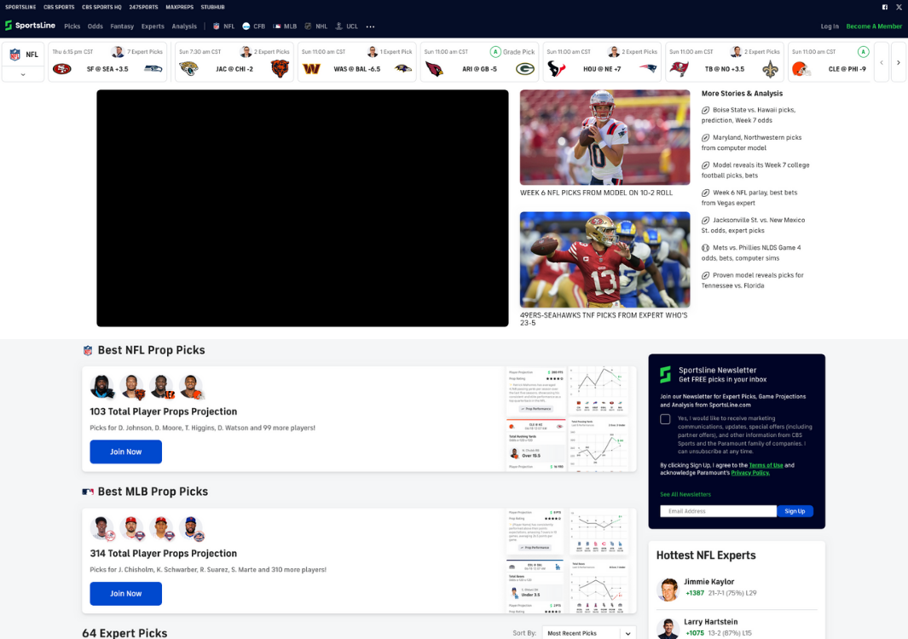This screenshot has height=639, width=908.
Task: Check the newsletter marketing consent checkbox
Action: (665, 419)
